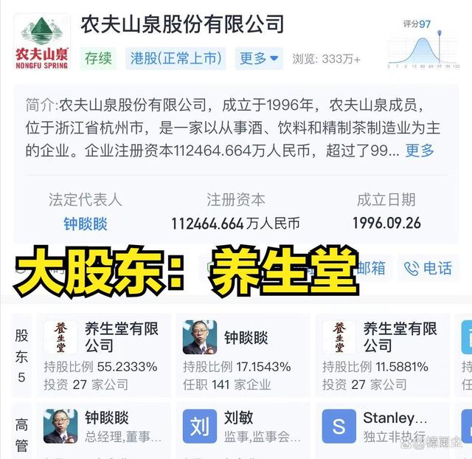Tap 钟睒睒 photo in shareholder row

click(200, 337)
